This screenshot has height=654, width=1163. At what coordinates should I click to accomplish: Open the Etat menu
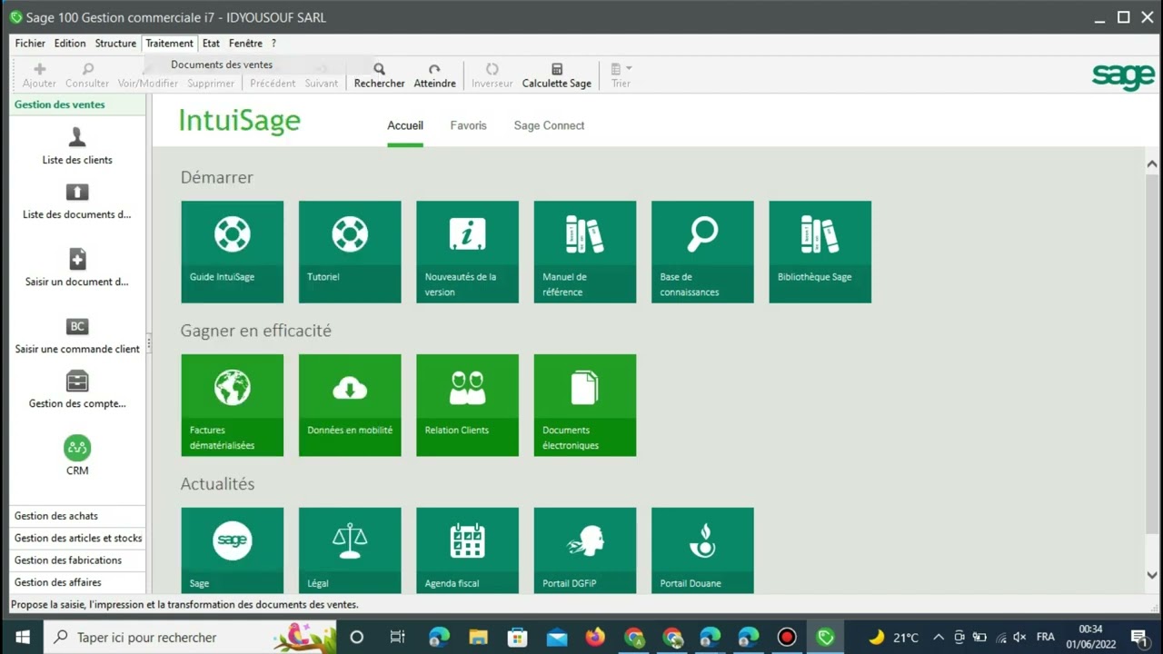coord(211,43)
